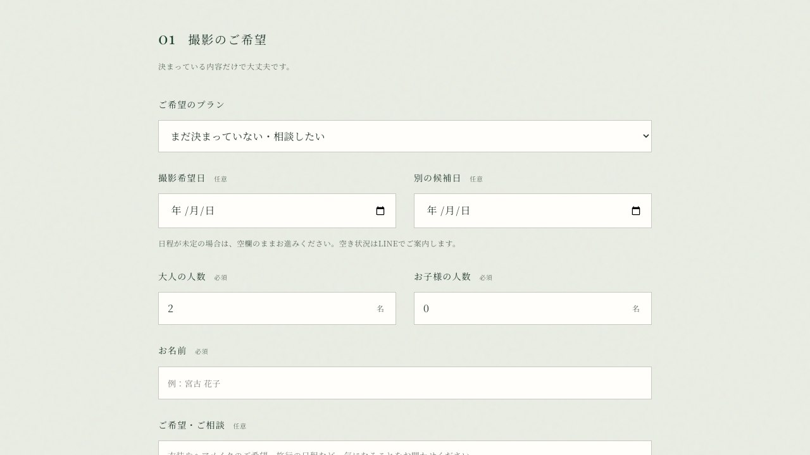
Task: Click the 別の候補日 label
Action: pos(438,178)
